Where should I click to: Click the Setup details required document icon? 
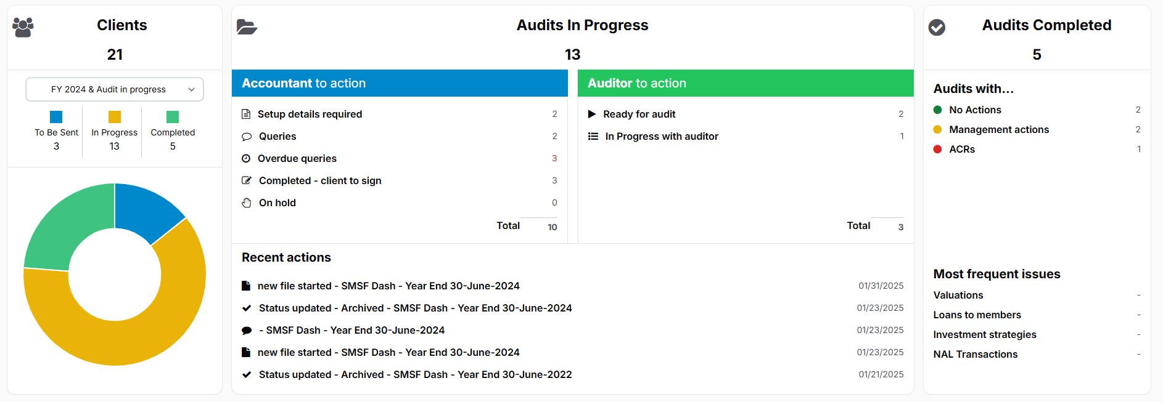246,114
